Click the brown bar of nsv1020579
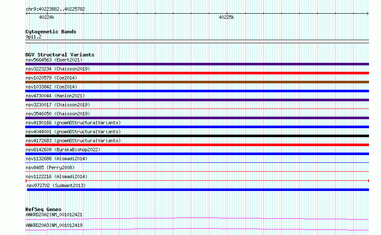The image size is (381, 235). pos(197,82)
